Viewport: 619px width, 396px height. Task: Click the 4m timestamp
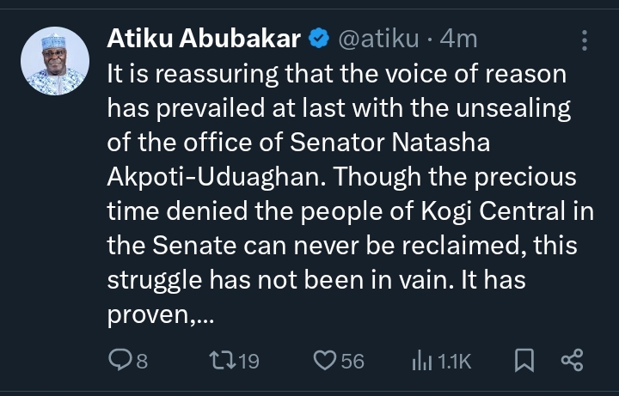(x=457, y=40)
